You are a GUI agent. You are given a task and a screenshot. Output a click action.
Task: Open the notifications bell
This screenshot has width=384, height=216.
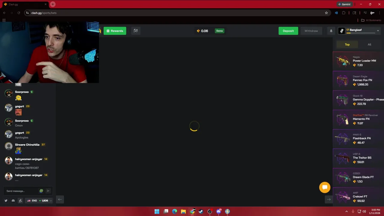tap(331, 31)
